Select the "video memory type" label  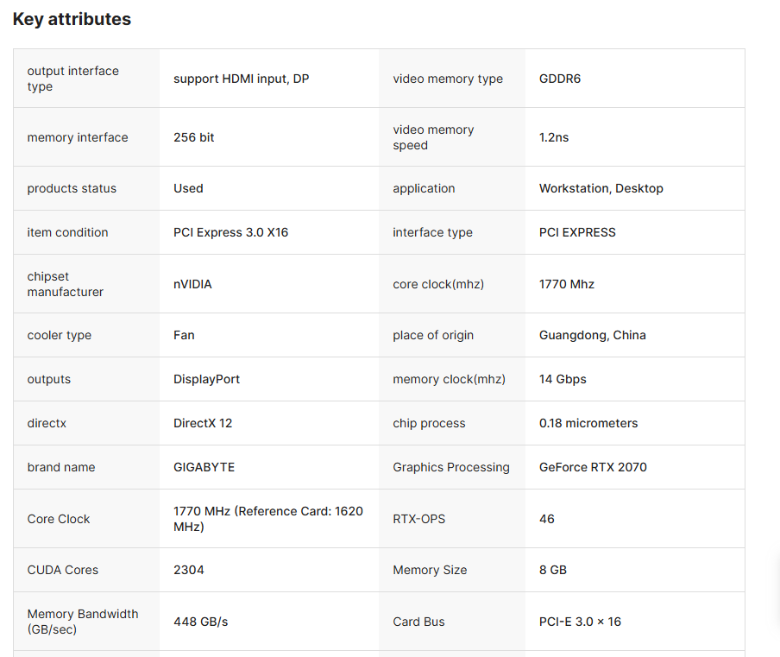pos(448,79)
